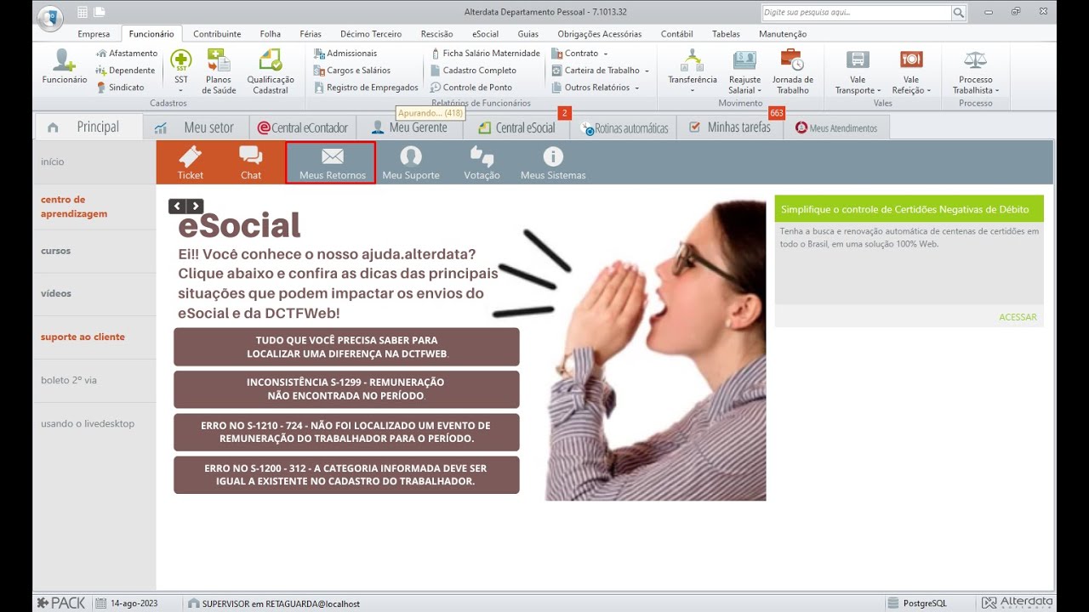
Task: Open the Contribuinte ribbon tab
Action: click(217, 34)
